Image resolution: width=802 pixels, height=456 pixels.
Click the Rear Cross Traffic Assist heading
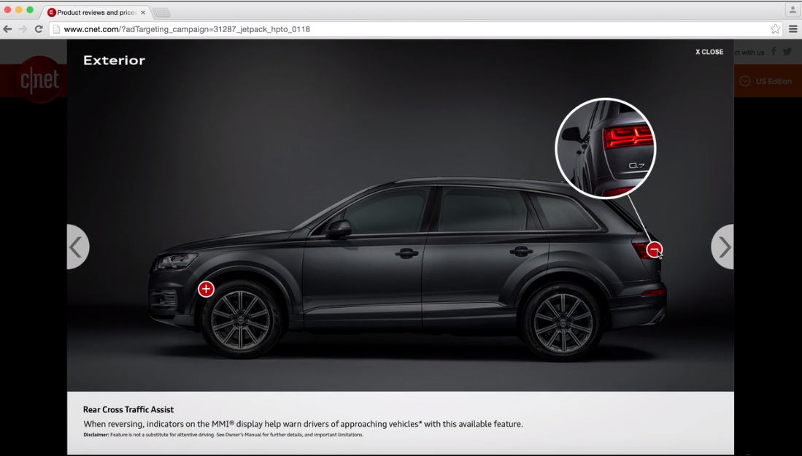[x=128, y=409]
